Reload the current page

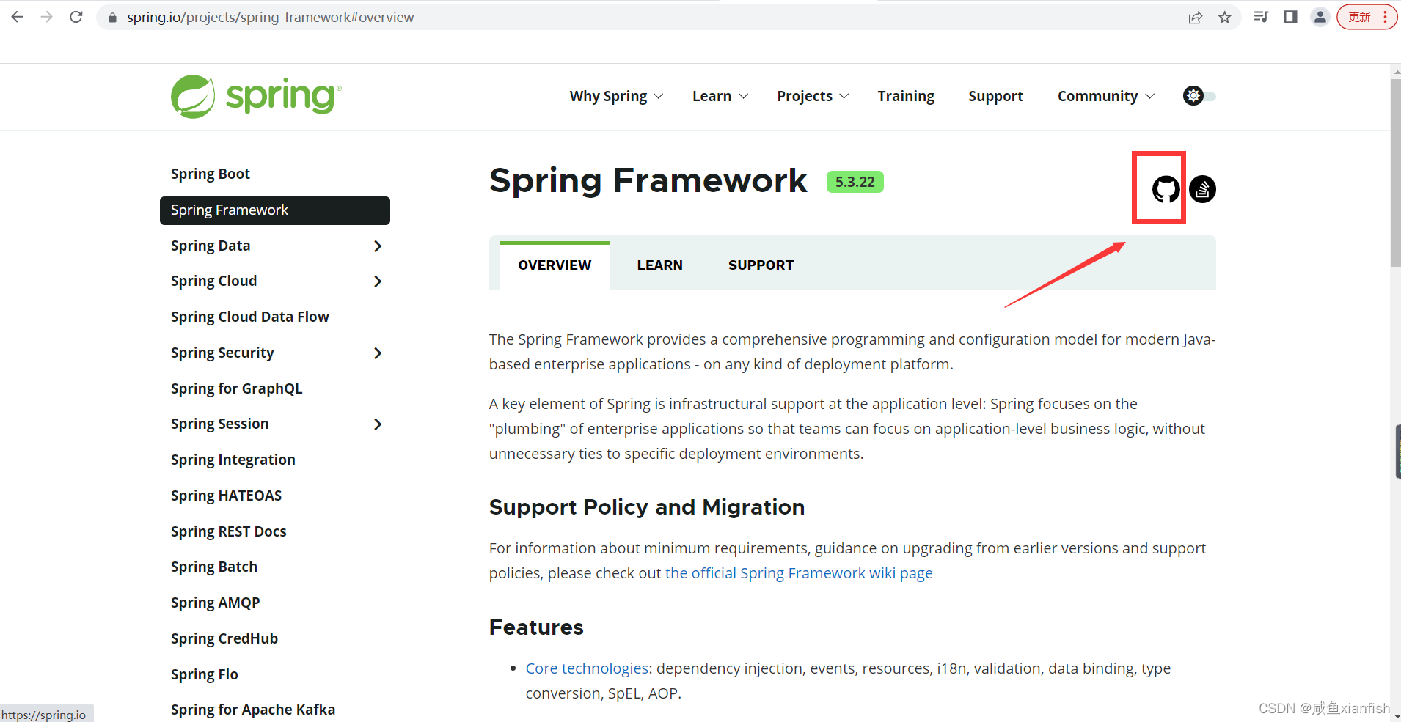(x=76, y=16)
